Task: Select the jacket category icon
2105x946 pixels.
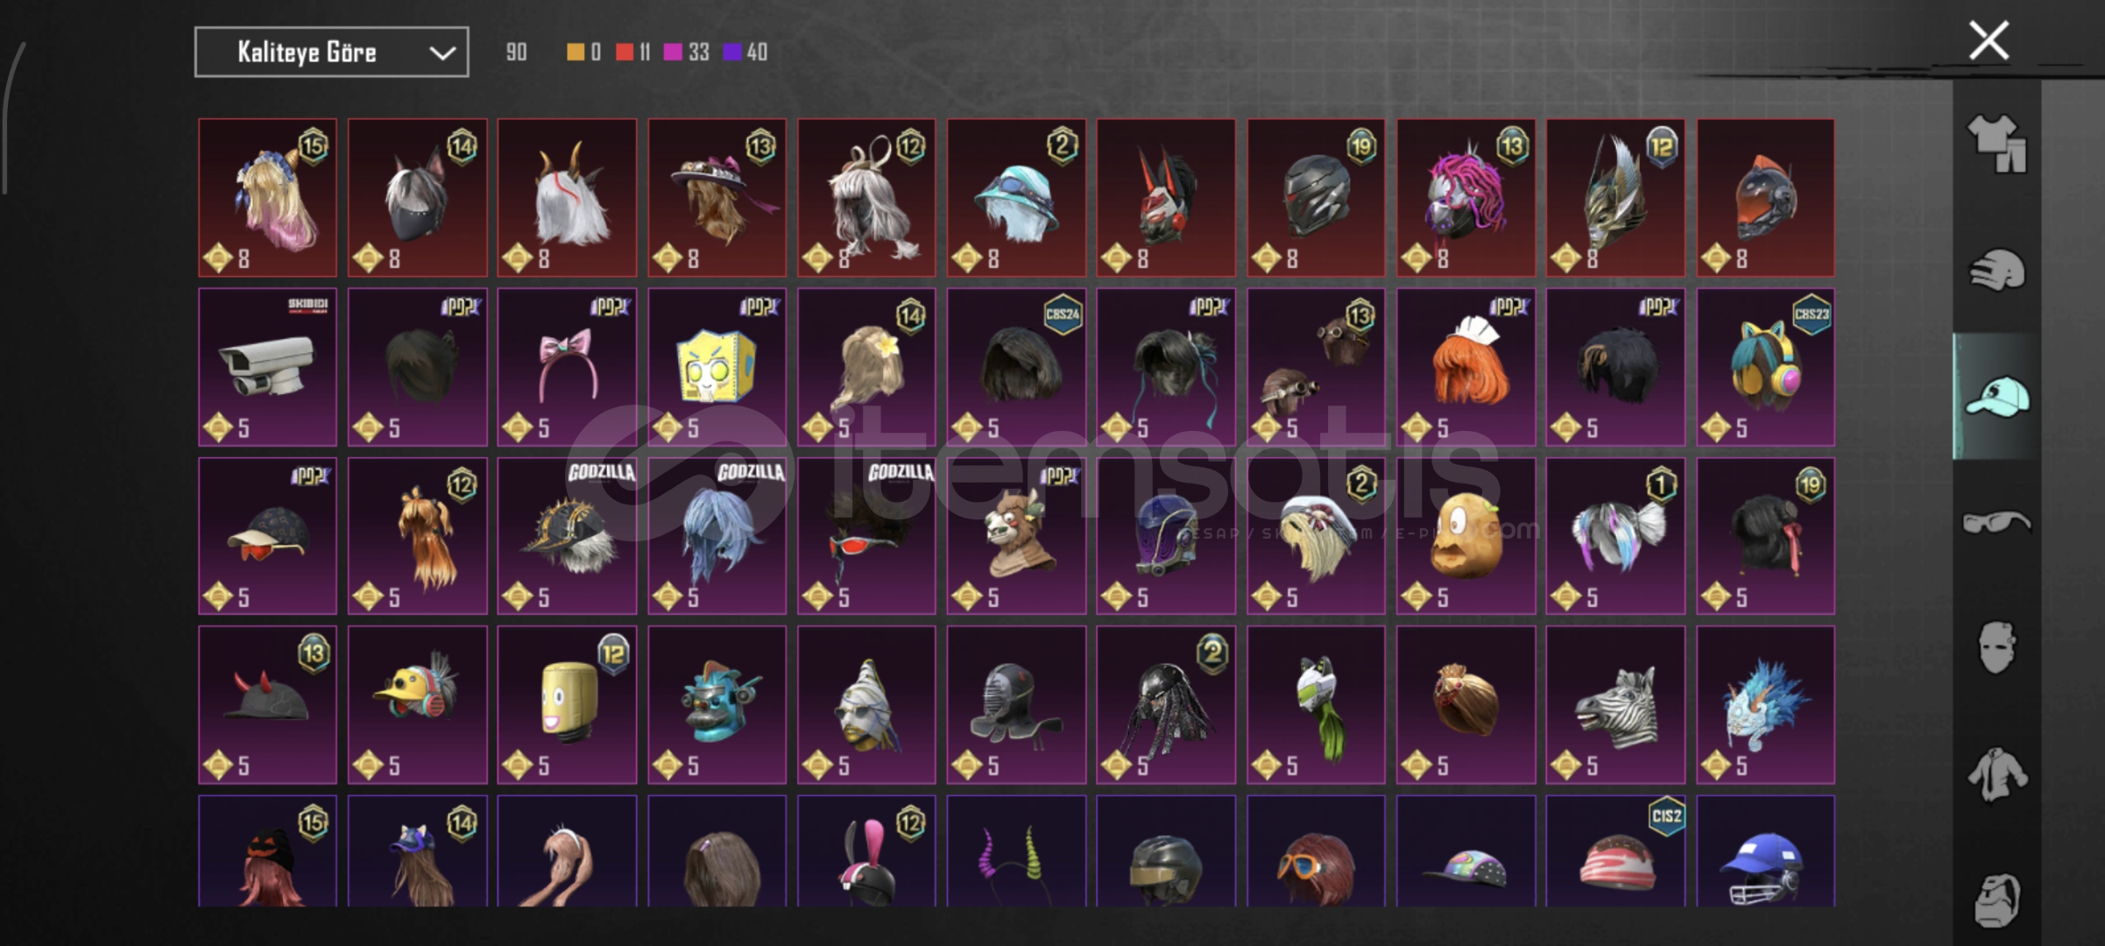Action: click(1997, 774)
